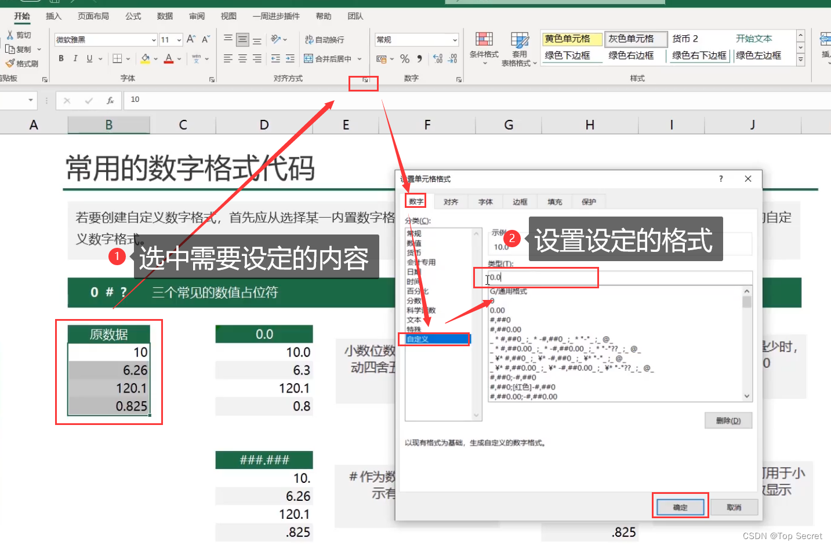The width and height of the screenshot is (831, 546).
Task: Click Cancel (取消) in Format Cells dialog
Action: (734, 508)
